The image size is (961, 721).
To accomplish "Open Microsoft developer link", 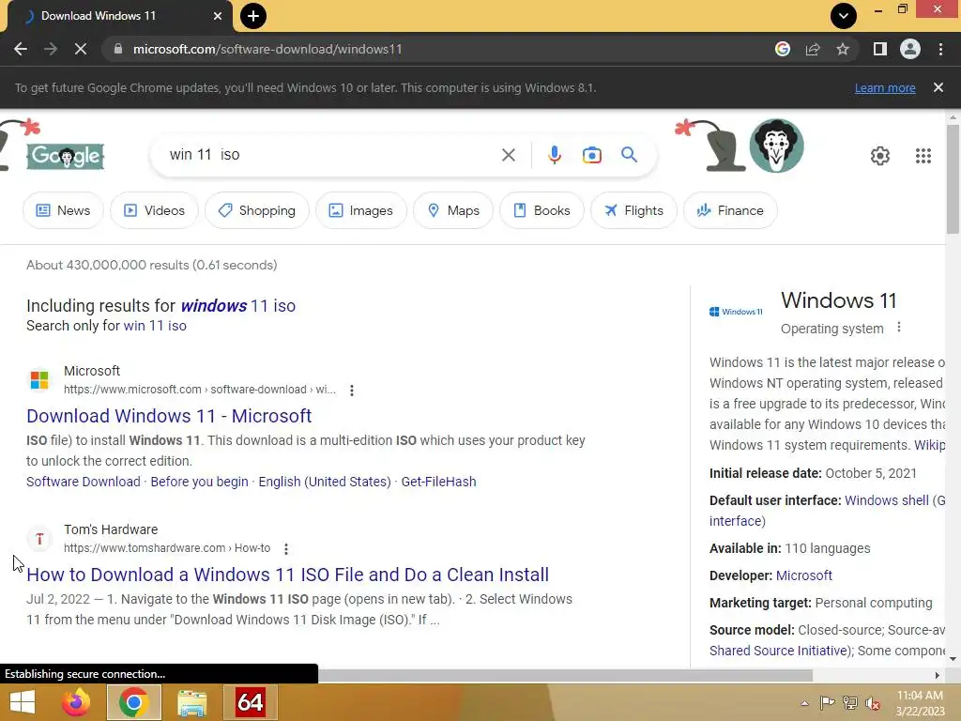I will tap(804, 575).
